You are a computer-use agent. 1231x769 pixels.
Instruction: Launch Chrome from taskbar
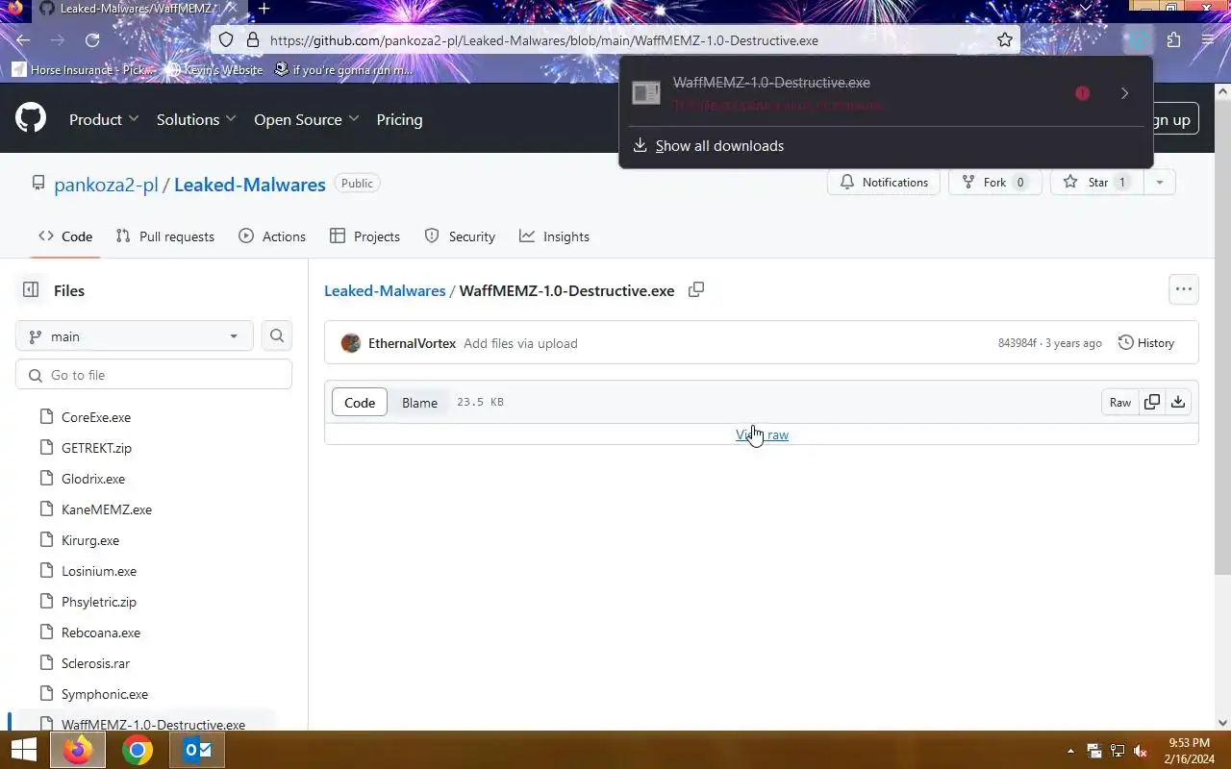point(138,750)
